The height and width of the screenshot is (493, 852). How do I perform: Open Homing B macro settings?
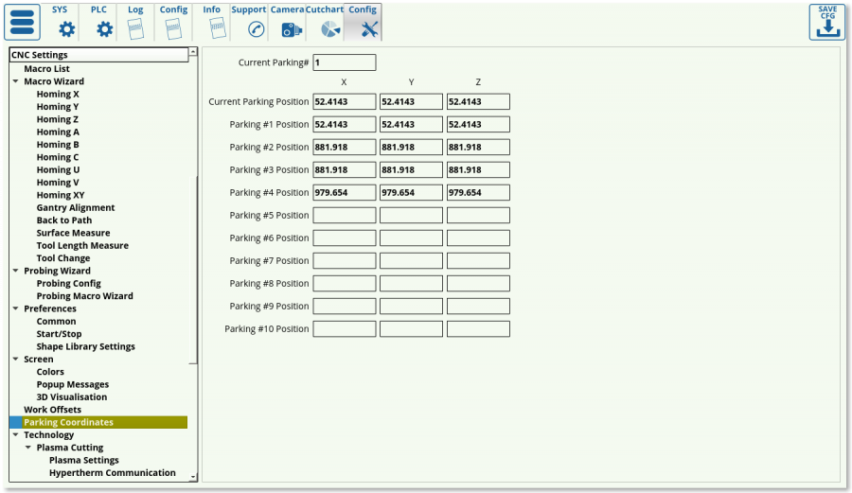[x=58, y=145]
